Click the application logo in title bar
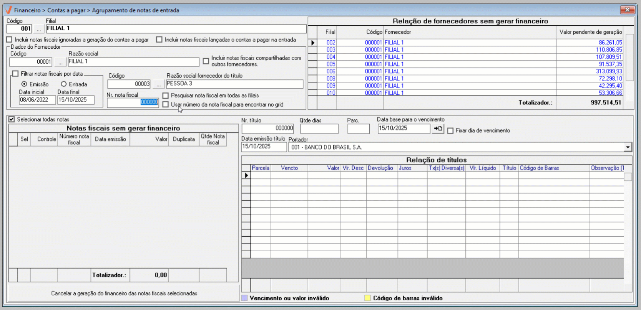This screenshot has height=310, width=641. pyautogui.click(x=8, y=10)
